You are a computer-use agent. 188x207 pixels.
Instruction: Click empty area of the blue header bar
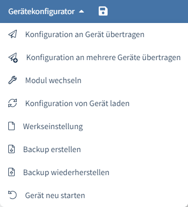[x=148, y=11]
